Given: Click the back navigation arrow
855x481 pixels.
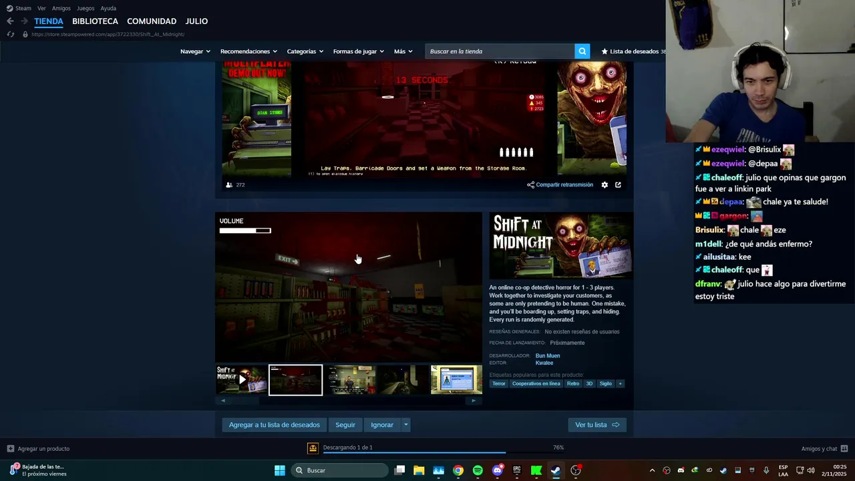Looking at the screenshot, I should click(10, 21).
